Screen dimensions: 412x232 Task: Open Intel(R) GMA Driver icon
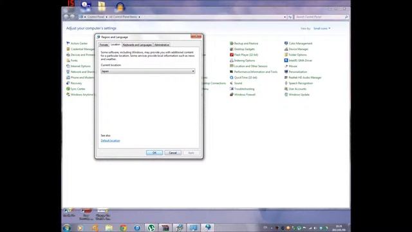pyautogui.click(x=286, y=61)
